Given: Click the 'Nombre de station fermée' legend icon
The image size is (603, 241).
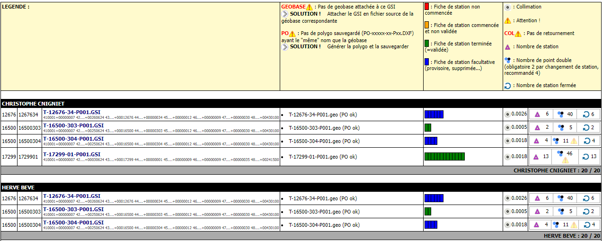Looking at the screenshot, I should click(x=507, y=86).
